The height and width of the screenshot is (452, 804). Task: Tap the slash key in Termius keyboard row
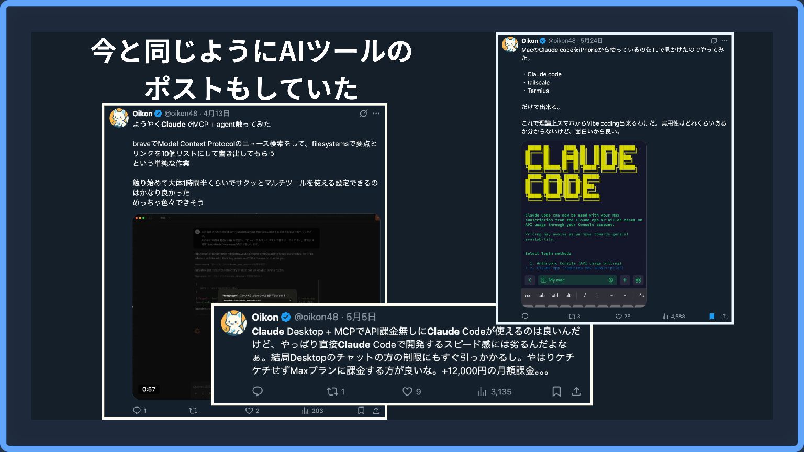click(585, 296)
